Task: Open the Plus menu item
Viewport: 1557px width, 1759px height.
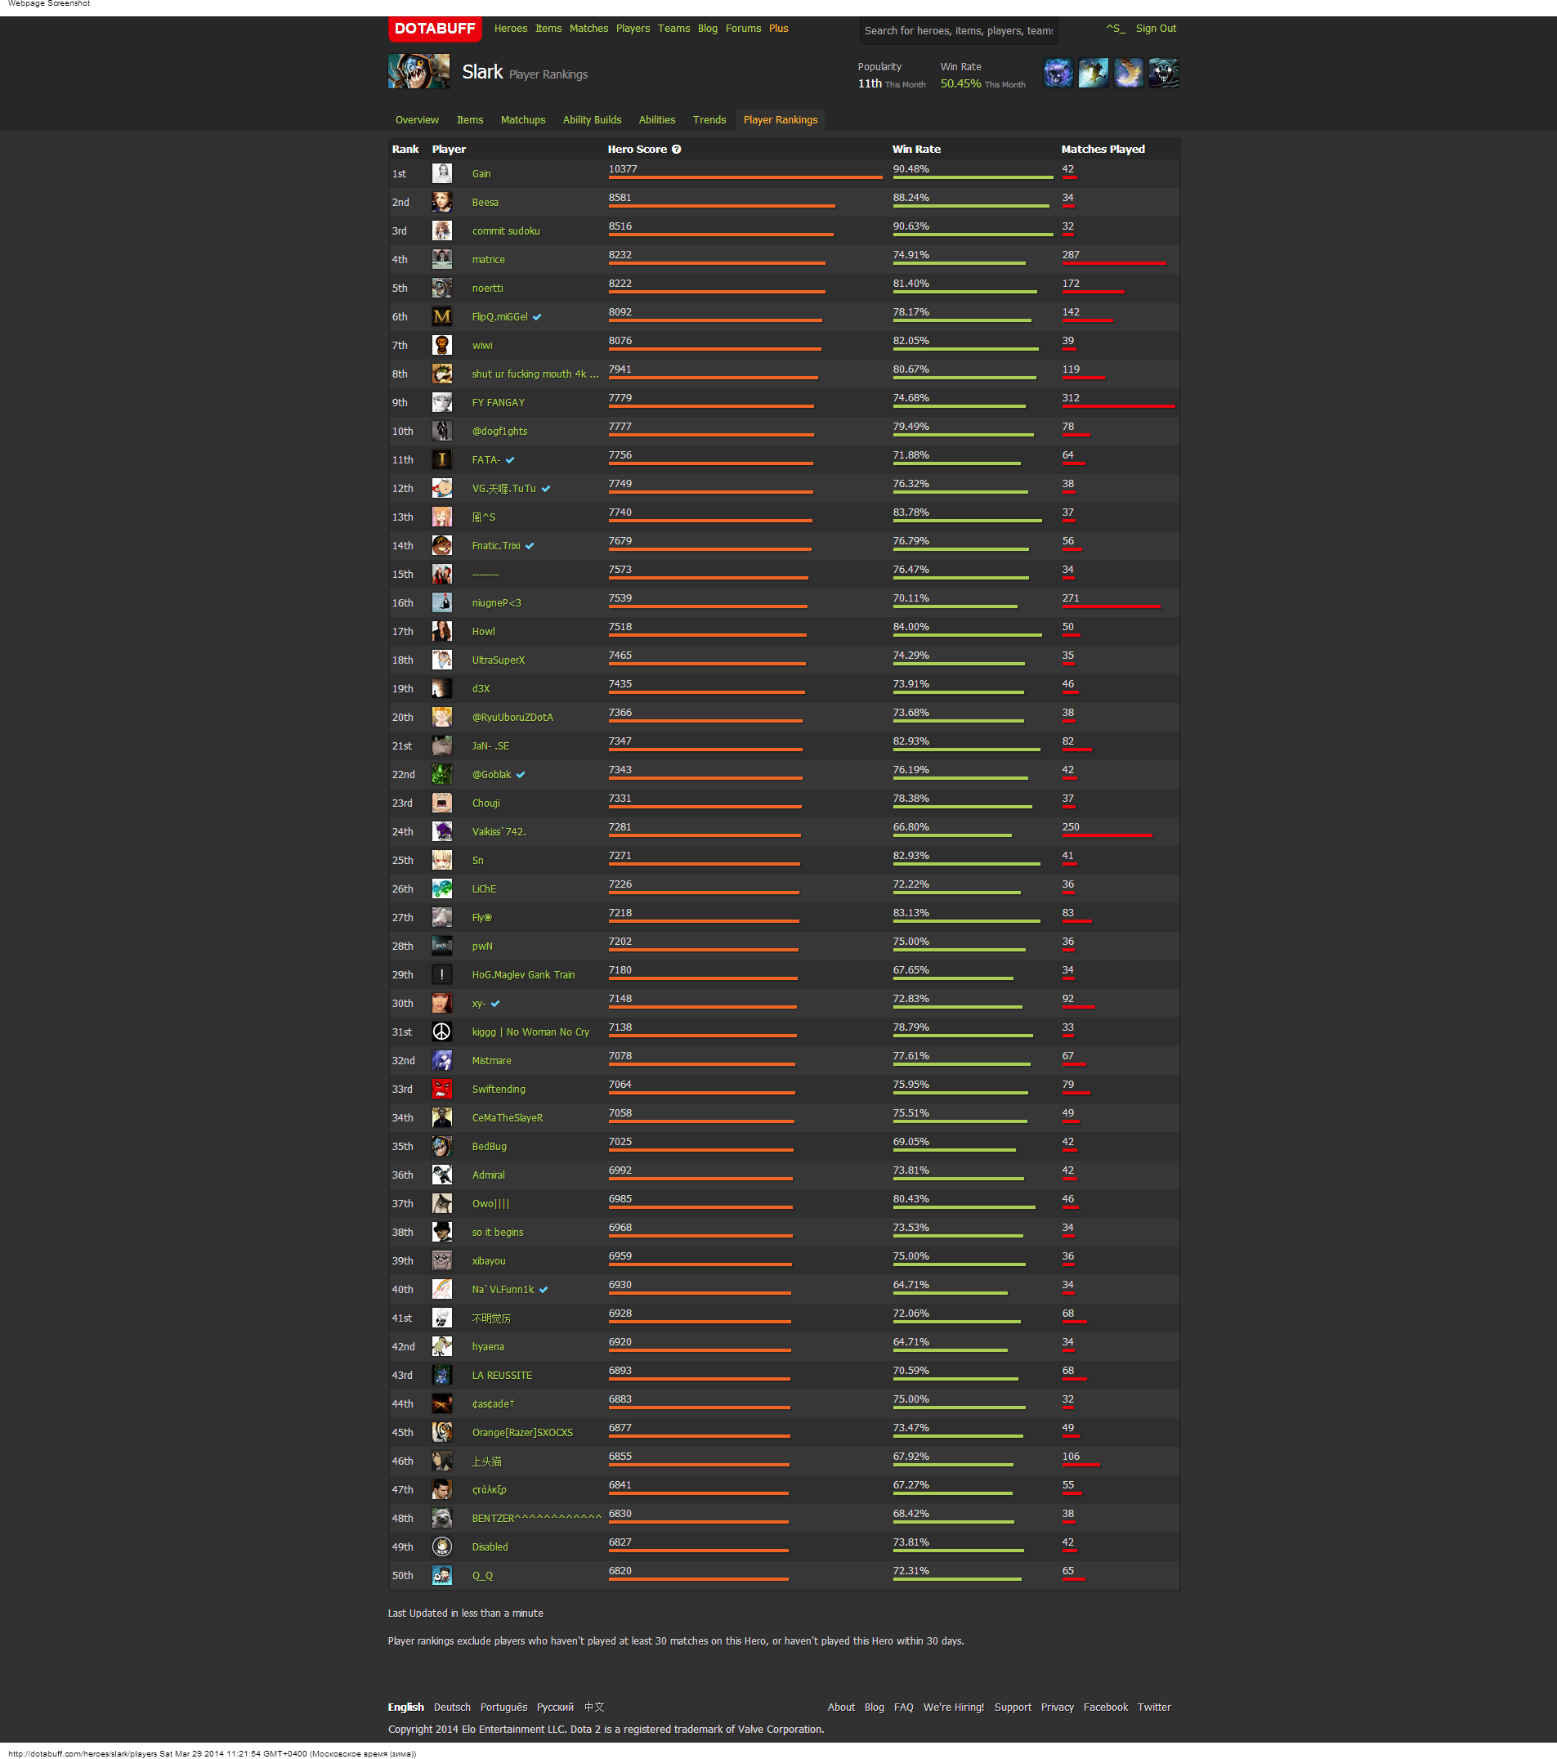Action: [778, 29]
